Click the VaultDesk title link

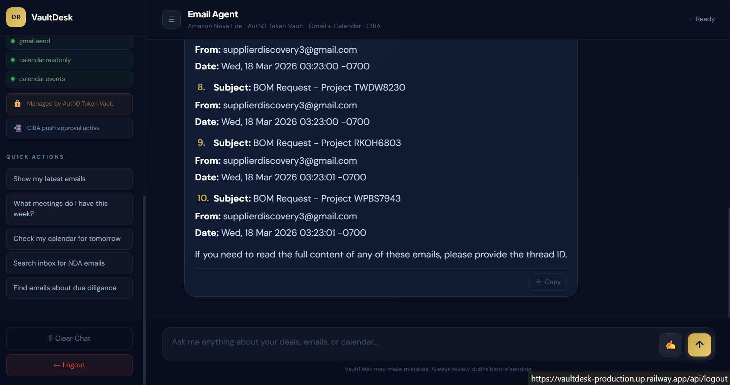pos(52,17)
